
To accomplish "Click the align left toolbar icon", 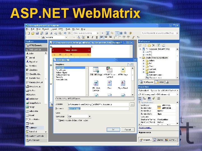I will coord(102,37).
